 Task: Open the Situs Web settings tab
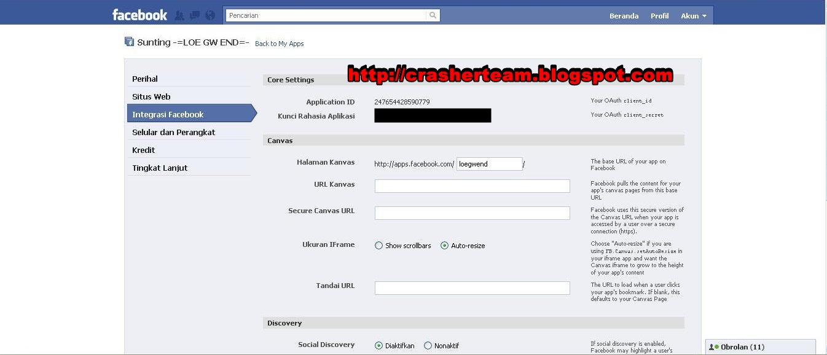click(x=189, y=96)
